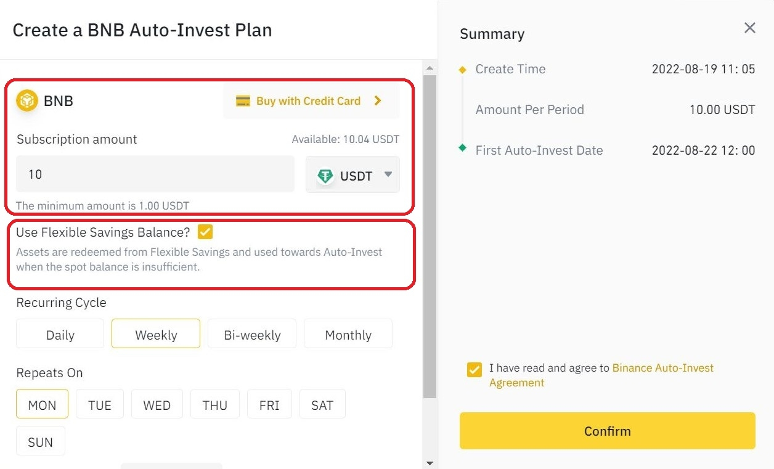
Task: Click the credit card icon
Action: 243,101
